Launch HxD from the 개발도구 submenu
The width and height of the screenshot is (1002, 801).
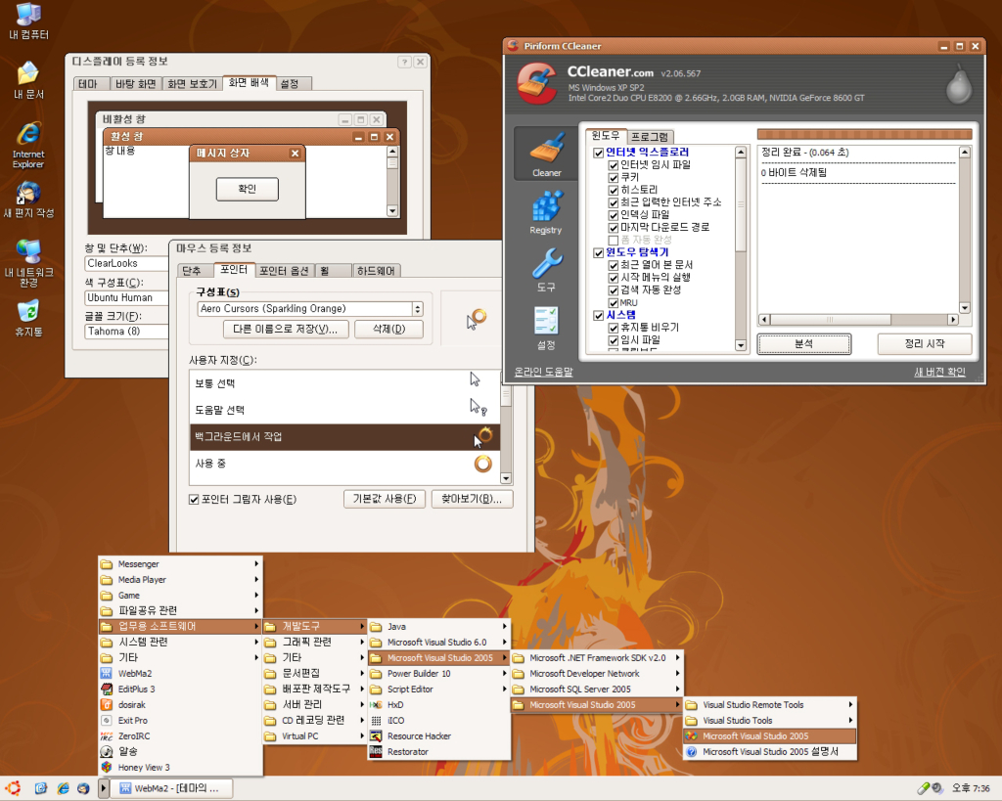439,704
